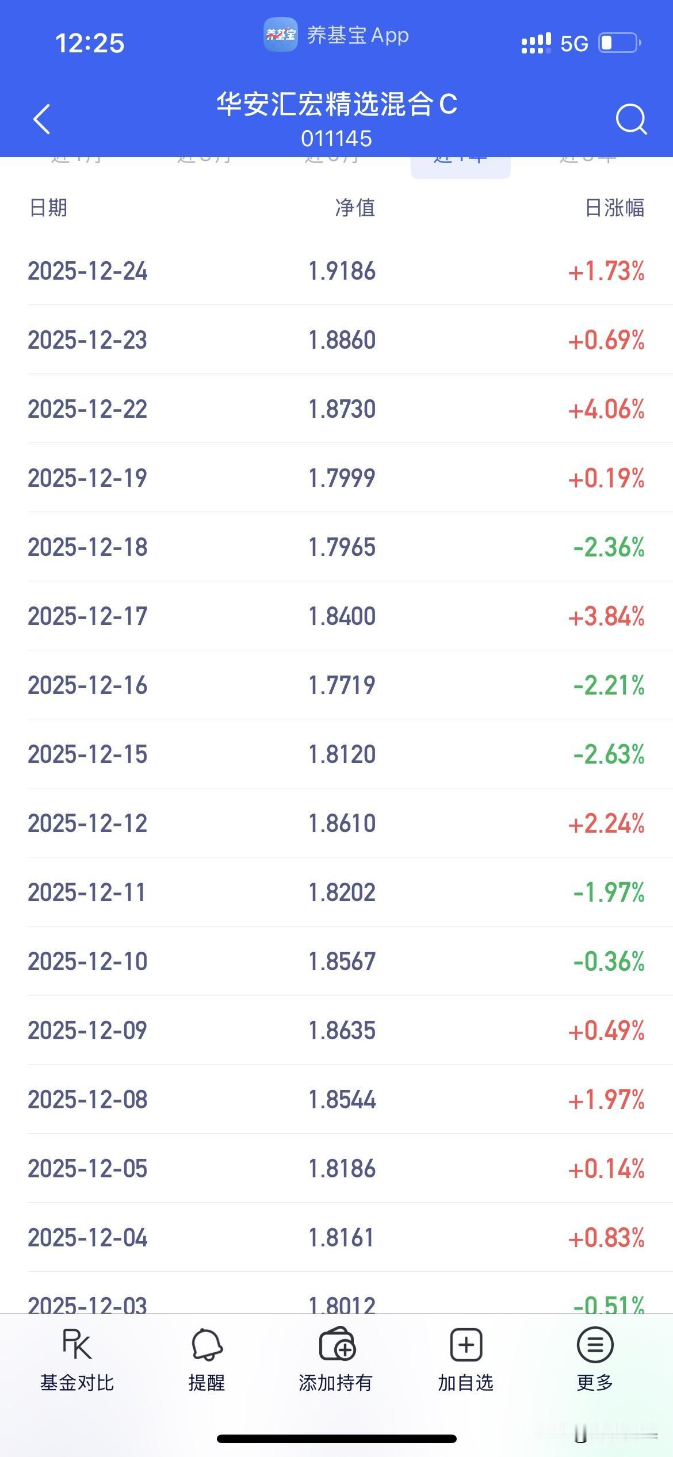673x1457 pixels.
Task: Tap the add to watchlist plus icon
Action: [x=465, y=1345]
